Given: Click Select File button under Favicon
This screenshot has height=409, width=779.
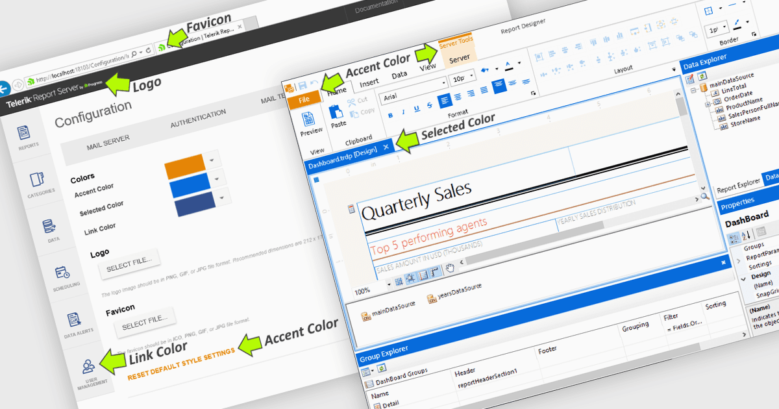Looking at the screenshot, I should tap(145, 322).
